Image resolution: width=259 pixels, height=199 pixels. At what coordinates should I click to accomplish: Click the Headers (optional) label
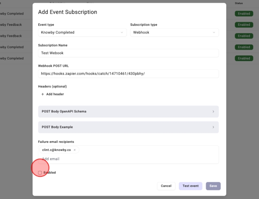coord(52,87)
